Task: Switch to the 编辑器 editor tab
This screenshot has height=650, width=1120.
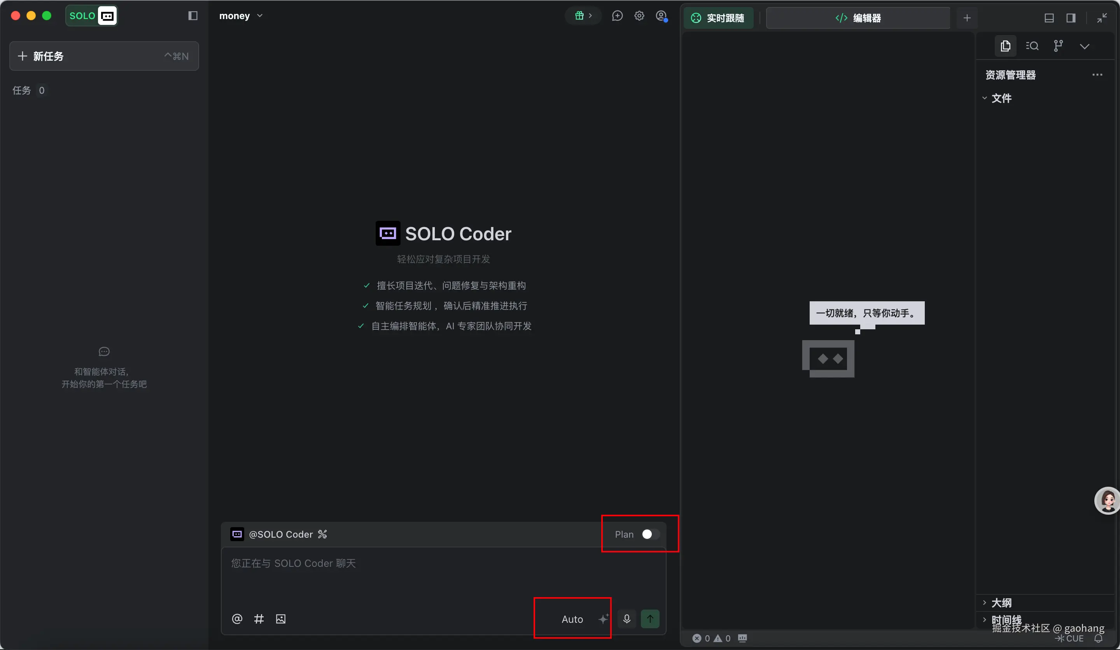Action: tap(858, 18)
